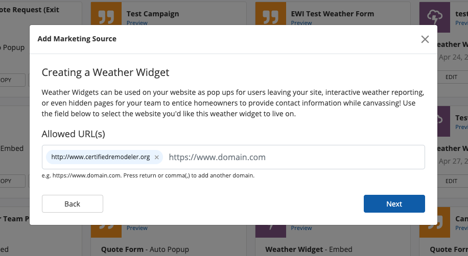Viewport: 468px width, 256px height.
Task: Click the purple weather icon on the middle-right card
Action: (435, 121)
